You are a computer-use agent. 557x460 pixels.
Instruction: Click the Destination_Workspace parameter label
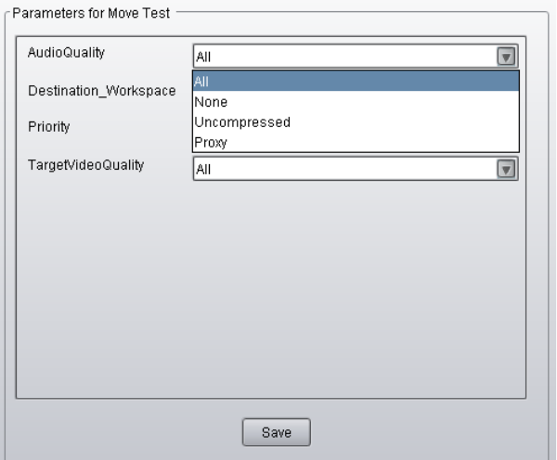[102, 92]
